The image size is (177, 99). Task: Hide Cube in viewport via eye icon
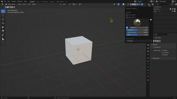tap(173, 11)
